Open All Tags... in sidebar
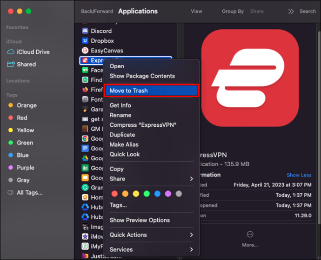This screenshot has width=321, height=260. [25, 193]
